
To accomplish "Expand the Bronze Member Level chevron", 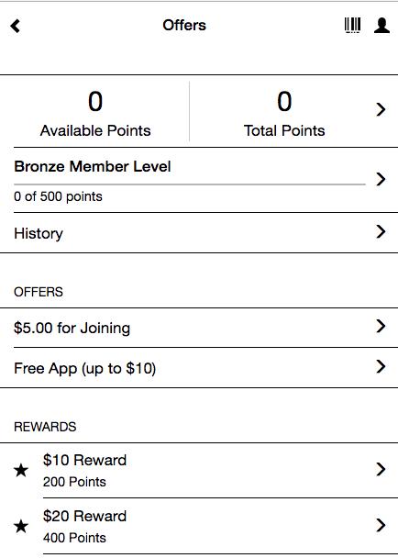I will coord(381,179).
